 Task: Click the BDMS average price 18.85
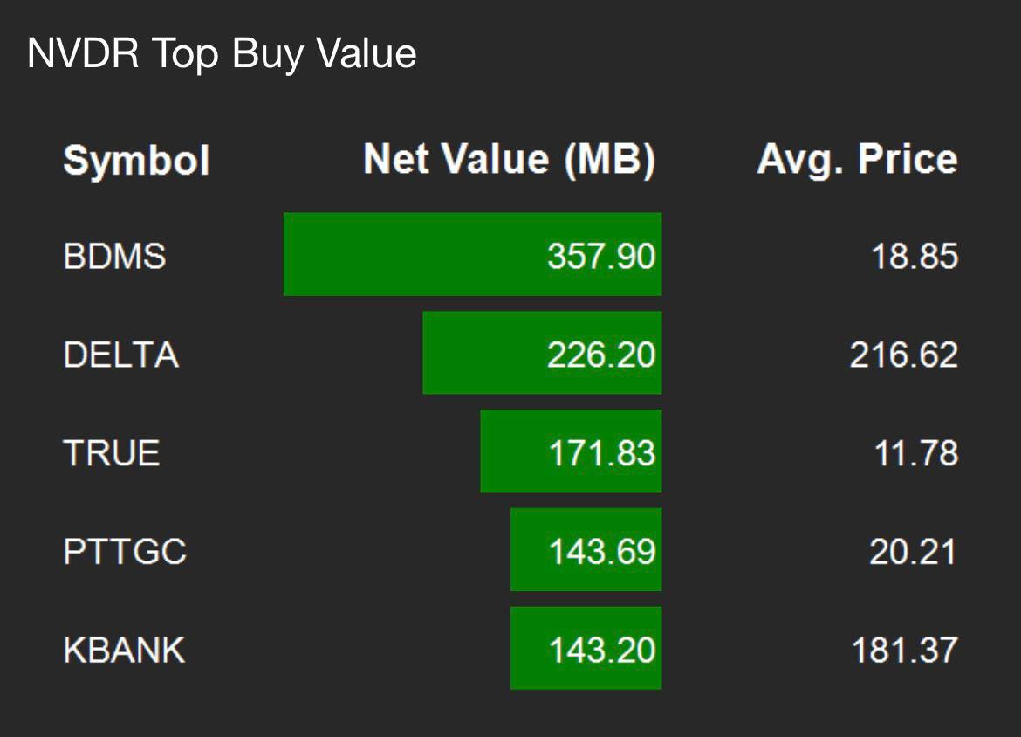coord(915,257)
